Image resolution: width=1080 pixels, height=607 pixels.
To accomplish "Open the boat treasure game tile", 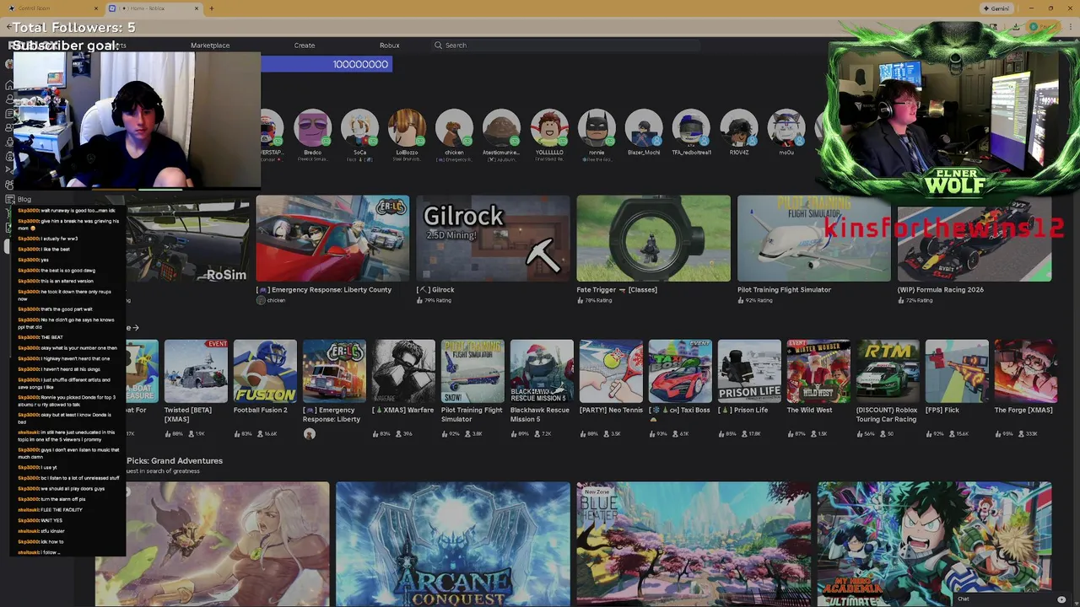I will (143, 371).
